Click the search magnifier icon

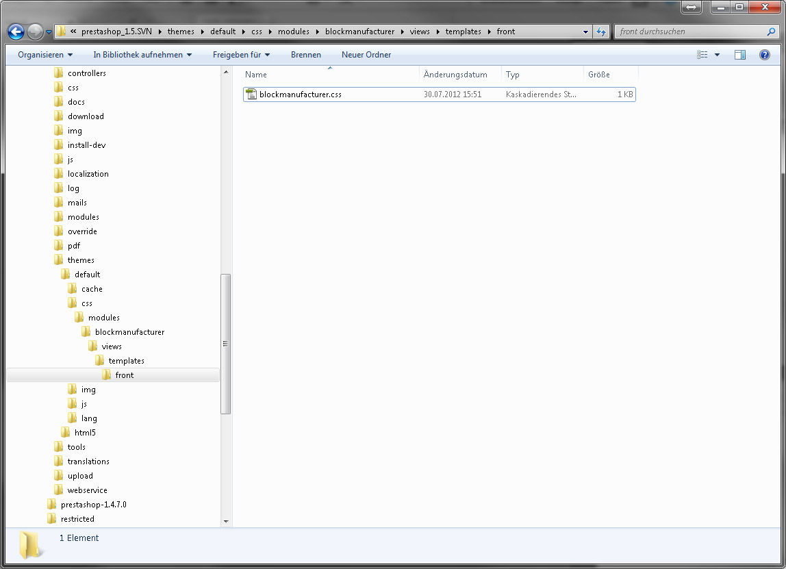pos(771,31)
